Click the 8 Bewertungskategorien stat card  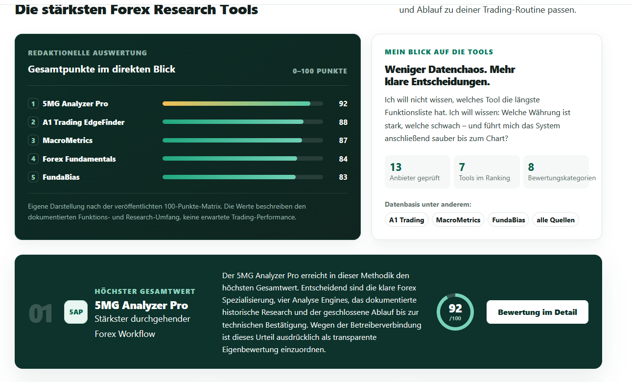[556, 172]
